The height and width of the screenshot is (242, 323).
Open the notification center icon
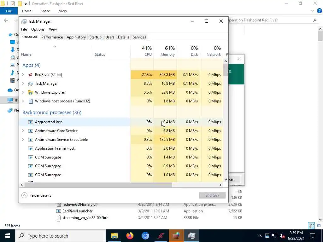tap(313, 236)
